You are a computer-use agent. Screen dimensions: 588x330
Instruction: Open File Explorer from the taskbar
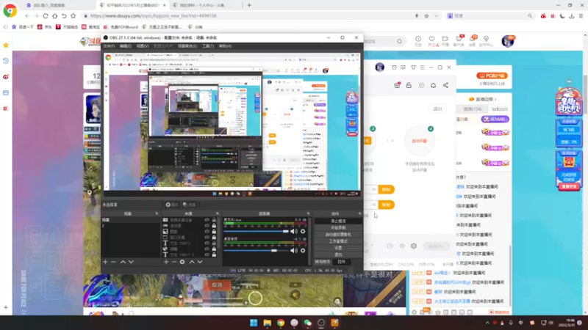point(267,323)
